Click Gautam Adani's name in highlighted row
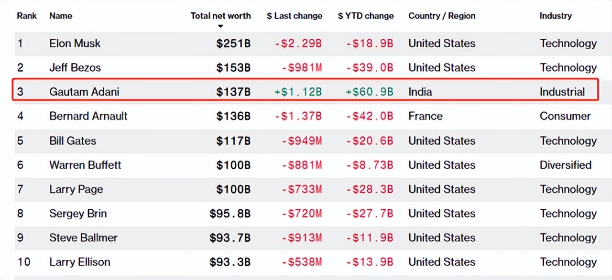 click(x=84, y=92)
